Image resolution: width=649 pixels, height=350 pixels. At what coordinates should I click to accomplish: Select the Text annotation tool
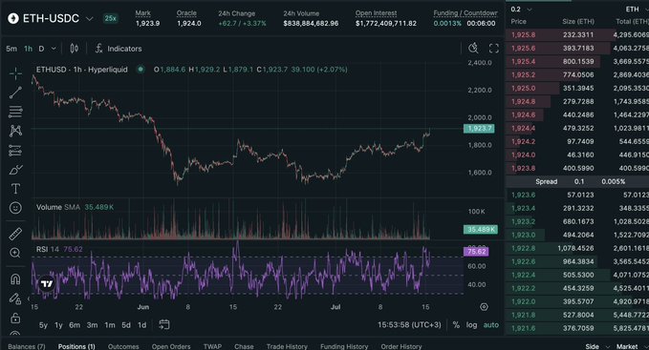pyautogui.click(x=15, y=189)
